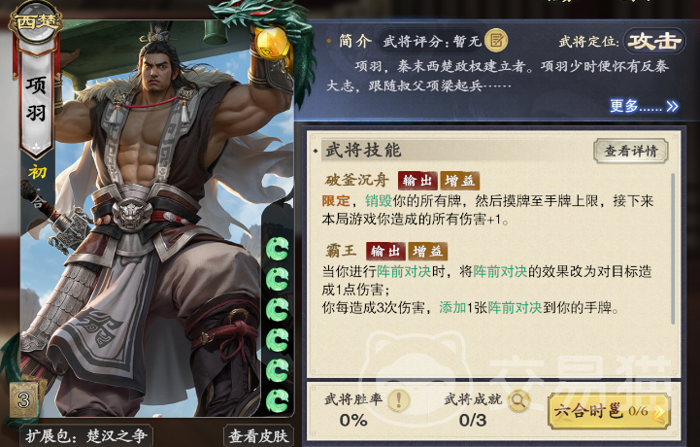Select the bottom green jade health token
700x447 pixels.
point(278,400)
